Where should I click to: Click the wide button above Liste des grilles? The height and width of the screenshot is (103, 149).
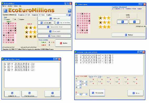[x=54, y=18]
